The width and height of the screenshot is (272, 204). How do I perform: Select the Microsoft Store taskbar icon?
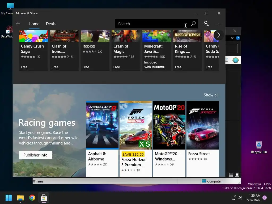coord(44,198)
